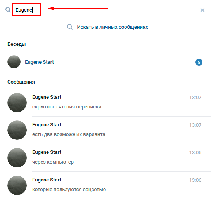Click the avatar beside есть два возможных варианта
This screenshot has width=211, height=197.
17,130
